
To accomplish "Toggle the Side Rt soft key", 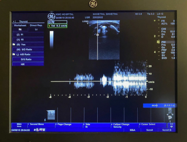I will (x=88, y=125).
